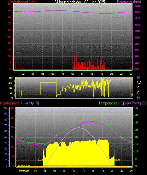Click the 'Barometer (hpa)' axis label
This screenshot has height=175, width=147.
[x=129, y=2]
